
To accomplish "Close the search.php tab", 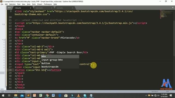I will click(51, 8).
